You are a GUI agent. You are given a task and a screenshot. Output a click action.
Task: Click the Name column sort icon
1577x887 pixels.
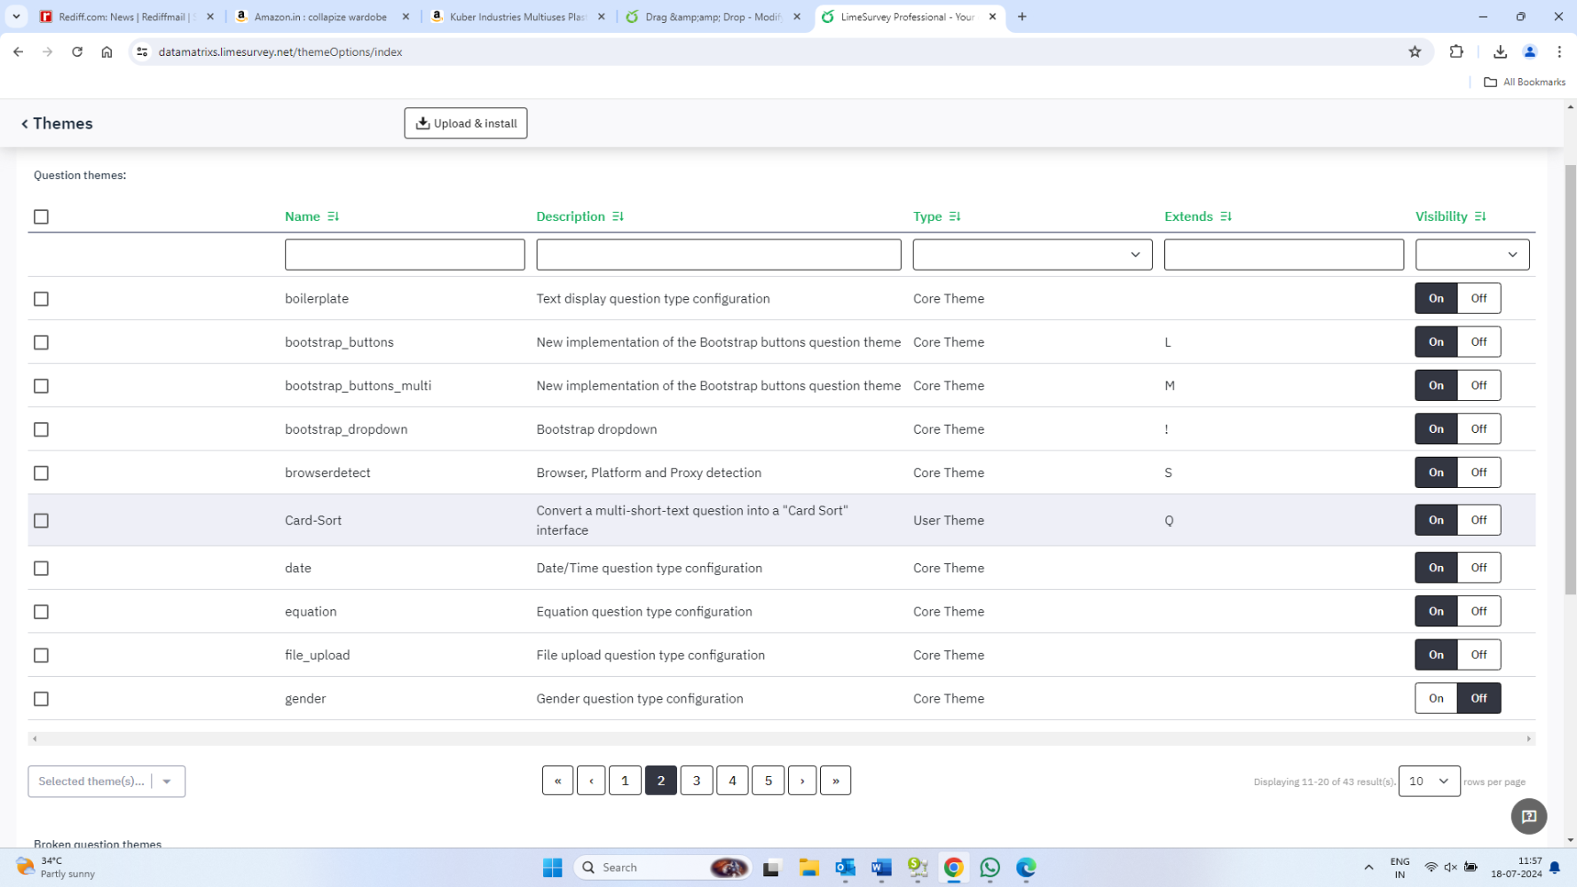(333, 216)
